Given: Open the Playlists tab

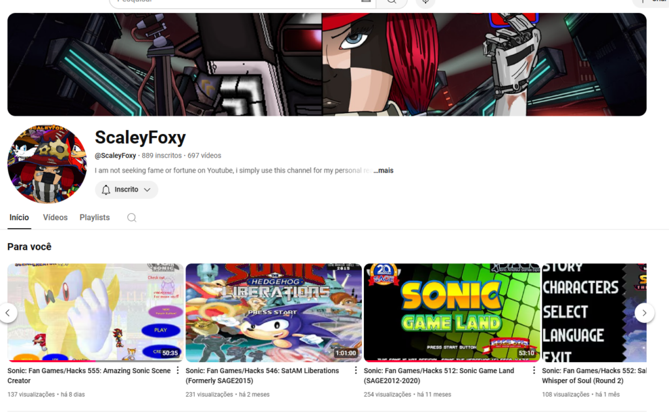Looking at the screenshot, I should 95,218.
